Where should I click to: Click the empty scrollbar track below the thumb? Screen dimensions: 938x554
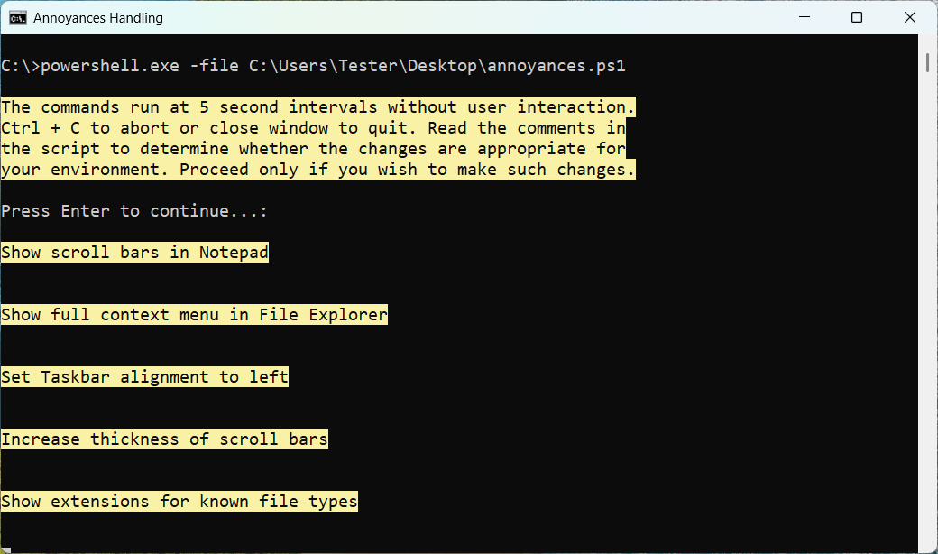pyautogui.click(x=928, y=316)
